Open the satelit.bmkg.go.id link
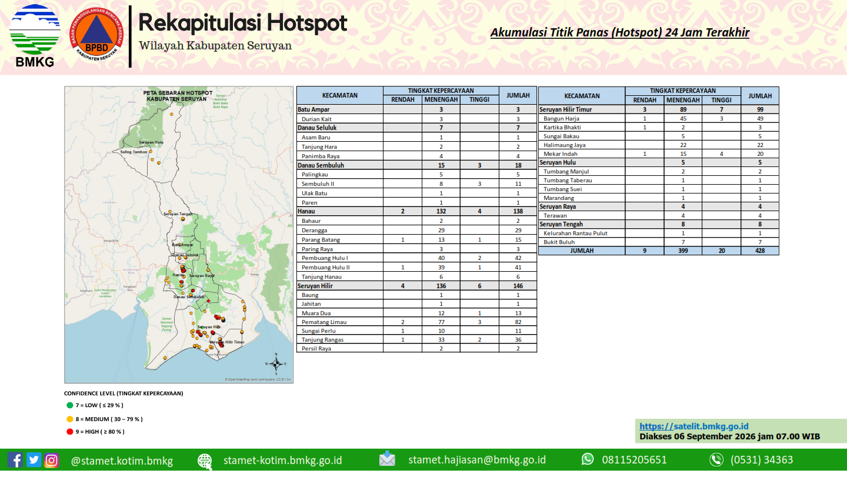Screen dimensions: 847x487 click(x=693, y=426)
